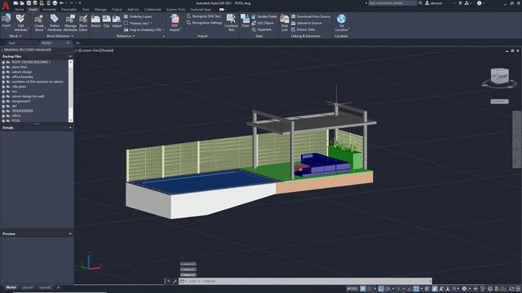The image size is (522, 293).
Task: Click the Insert block tool
Action: click(6, 21)
